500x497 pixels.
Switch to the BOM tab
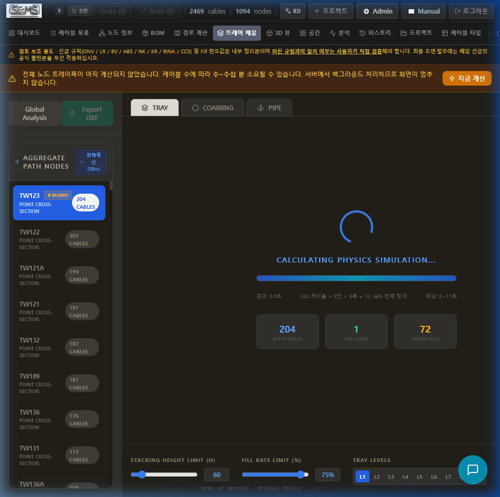tap(153, 33)
